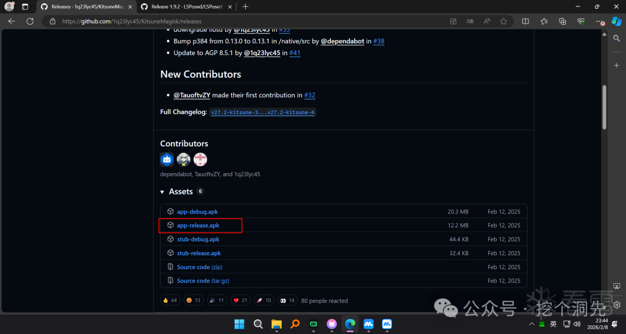Open tab actions menu icon

click(25, 6)
